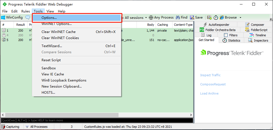This screenshot has height=130, width=273.
Task: Click the ComposeRequest link
Action: [x=213, y=84]
